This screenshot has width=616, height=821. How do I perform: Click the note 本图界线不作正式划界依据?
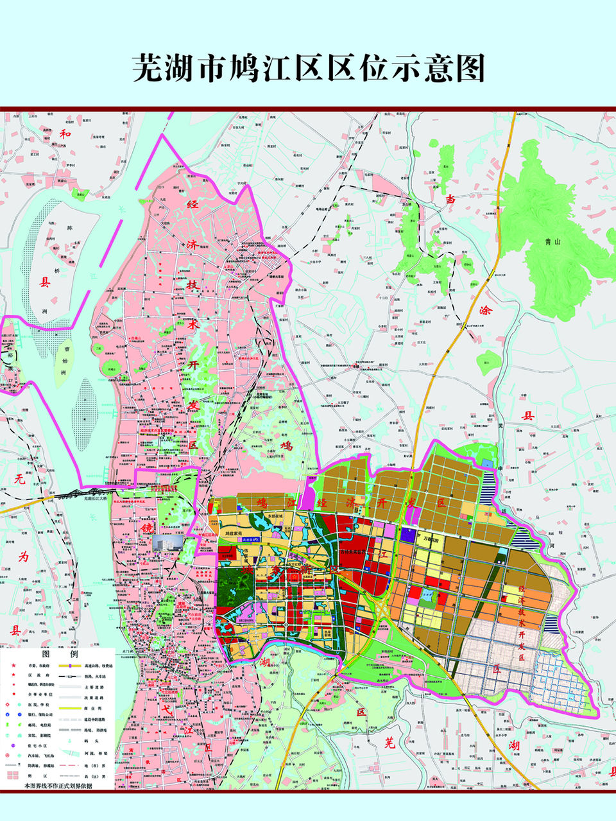click(58, 786)
